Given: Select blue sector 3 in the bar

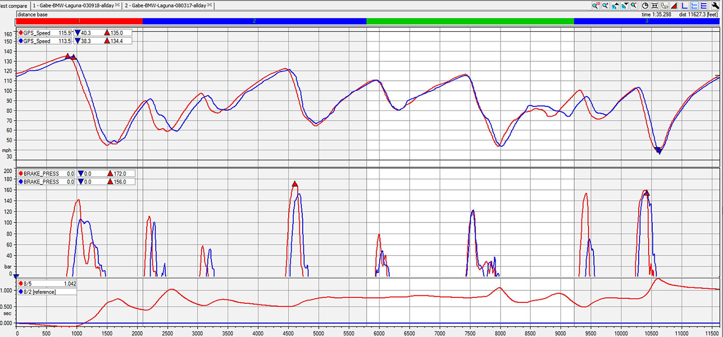Looking at the screenshot, I should [647, 21].
